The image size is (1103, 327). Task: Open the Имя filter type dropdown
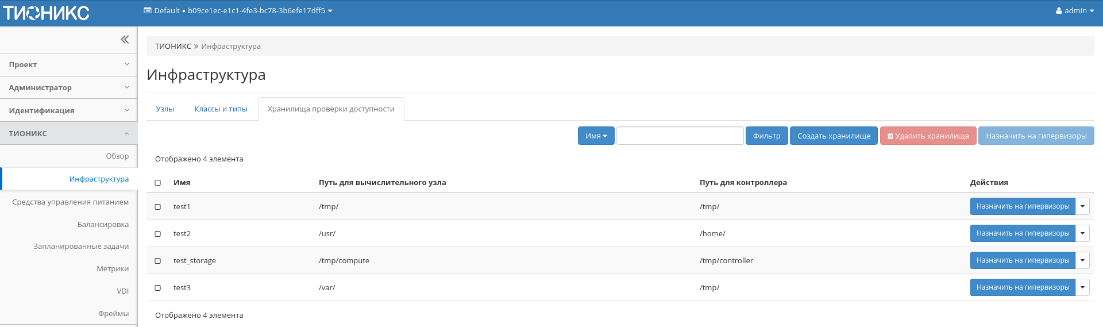pos(596,136)
